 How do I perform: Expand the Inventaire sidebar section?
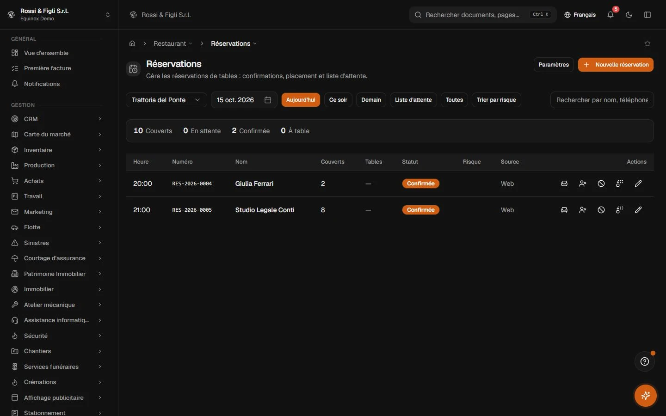(57, 150)
